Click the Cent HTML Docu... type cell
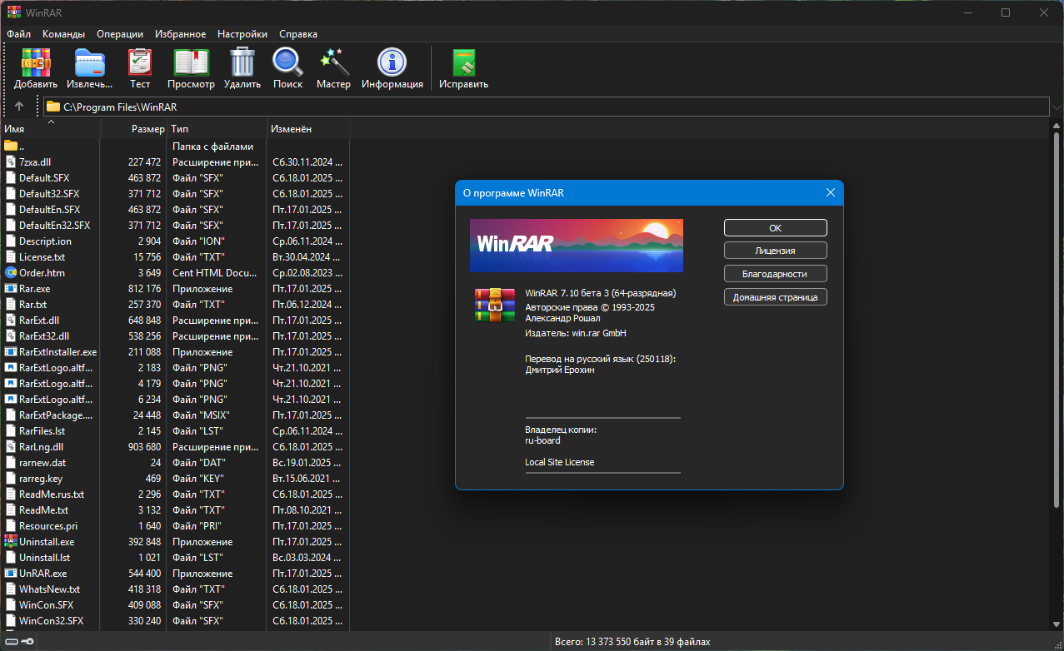The height and width of the screenshot is (651, 1064). coord(215,272)
